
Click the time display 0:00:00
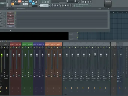[45, 2]
